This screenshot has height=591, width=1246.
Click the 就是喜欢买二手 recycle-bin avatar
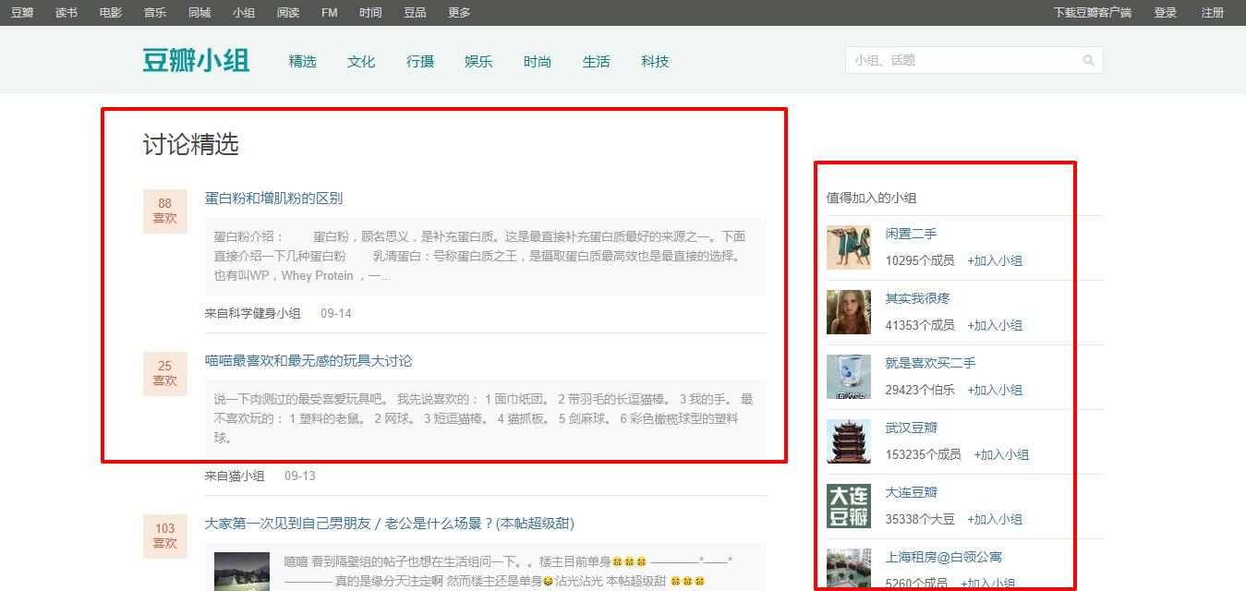click(848, 376)
